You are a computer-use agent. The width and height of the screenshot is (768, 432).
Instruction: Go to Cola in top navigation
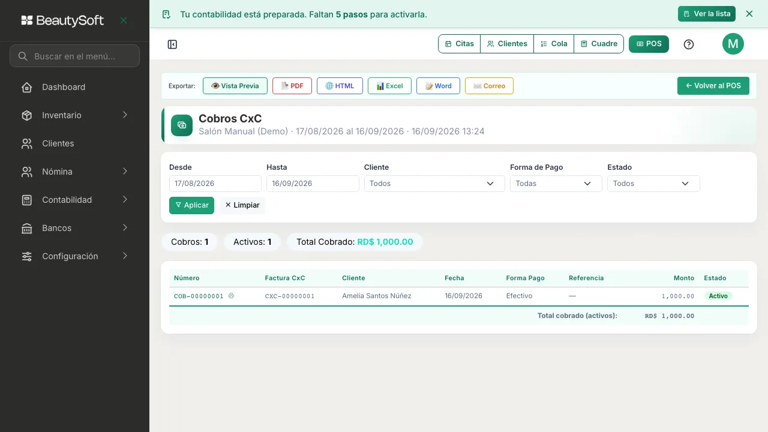click(x=554, y=44)
